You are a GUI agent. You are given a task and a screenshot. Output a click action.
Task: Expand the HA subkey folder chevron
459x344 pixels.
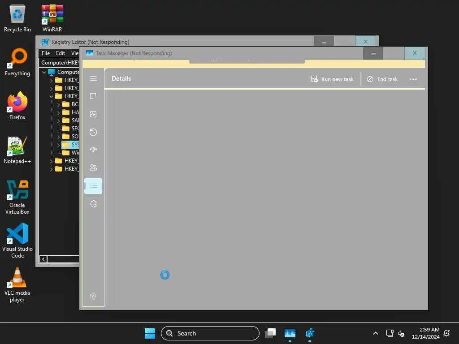(58, 112)
